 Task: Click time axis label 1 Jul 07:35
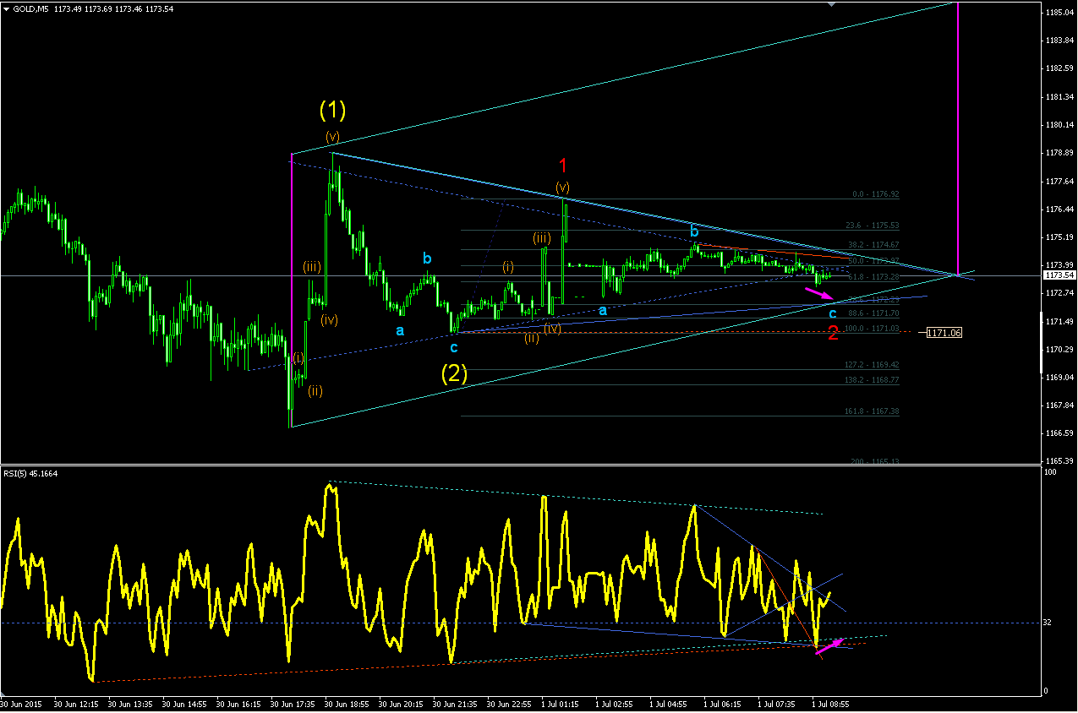pos(777,703)
